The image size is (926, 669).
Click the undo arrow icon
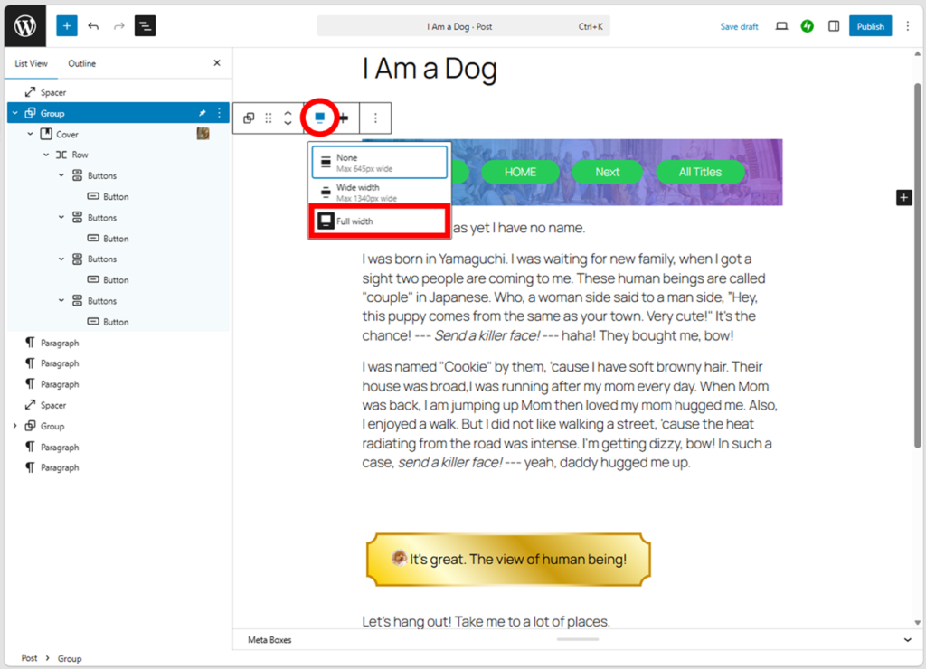[x=93, y=26]
